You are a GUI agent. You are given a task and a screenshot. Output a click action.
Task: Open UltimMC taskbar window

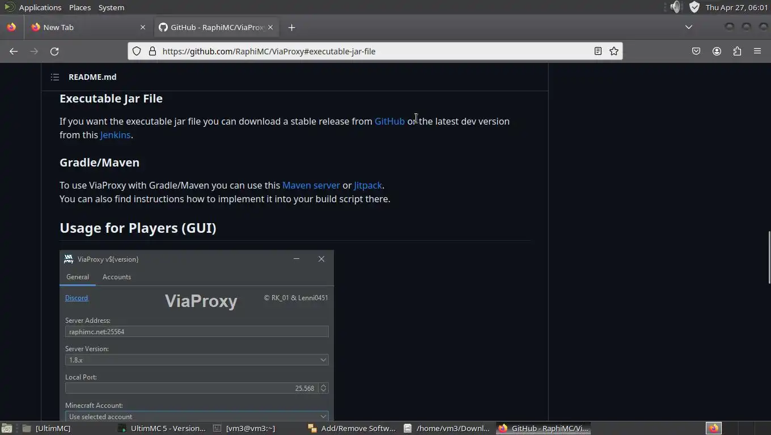[46, 428]
